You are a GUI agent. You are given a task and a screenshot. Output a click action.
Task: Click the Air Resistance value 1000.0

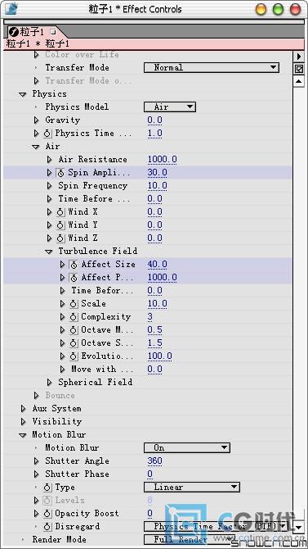pyautogui.click(x=162, y=160)
